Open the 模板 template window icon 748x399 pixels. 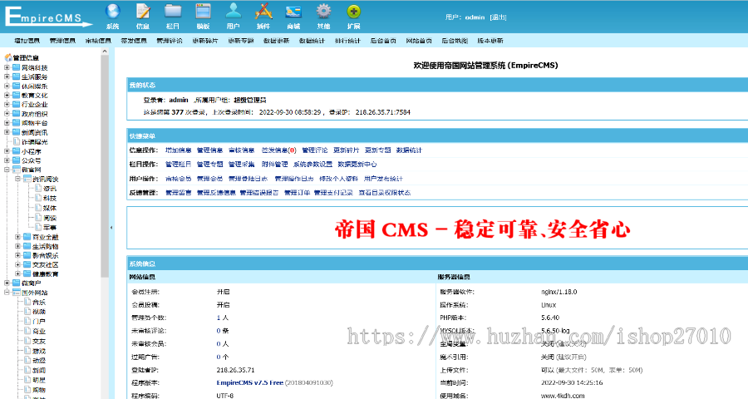(203, 12)
